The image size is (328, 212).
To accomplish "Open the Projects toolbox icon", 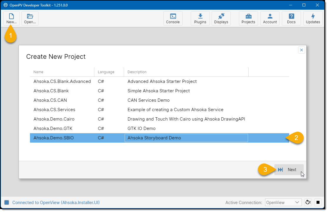I will pyautogui.click(x=248, y=19).
